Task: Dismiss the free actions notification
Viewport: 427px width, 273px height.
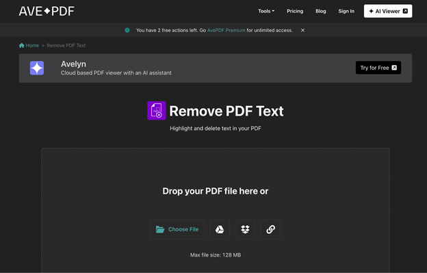Action: pyautogui.click(x=302, y=30)
